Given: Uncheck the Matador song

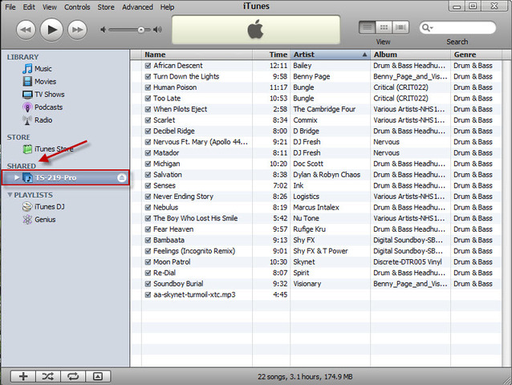Looking at the screenshot, I should 148,153.
